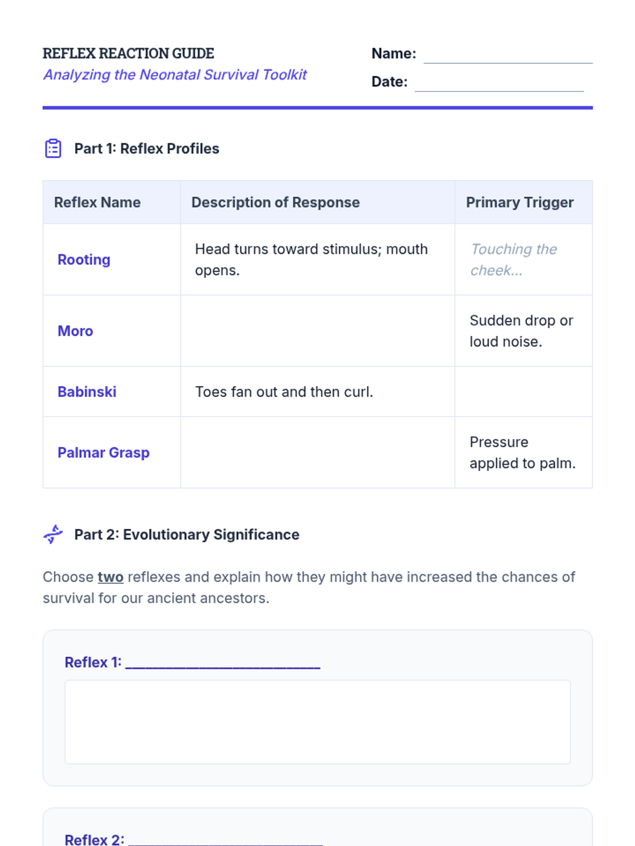Click the Description of Response column header
The width and height of the screenshot is (635, 846).
pos(275,203)
